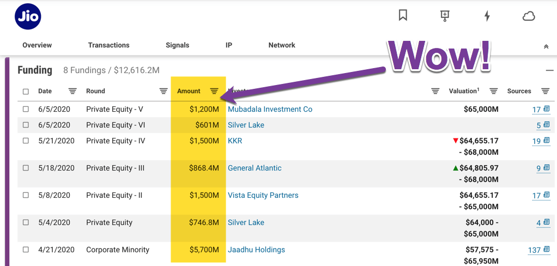Click the 8 Fundings / $12,616.2M summary
The width and height of the screenshot is (557, 266).
[111, 70]
